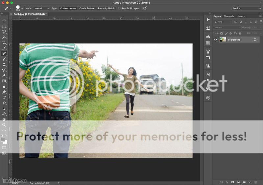
Task: Open the Actions panel play icon
Action: point(208,20)
